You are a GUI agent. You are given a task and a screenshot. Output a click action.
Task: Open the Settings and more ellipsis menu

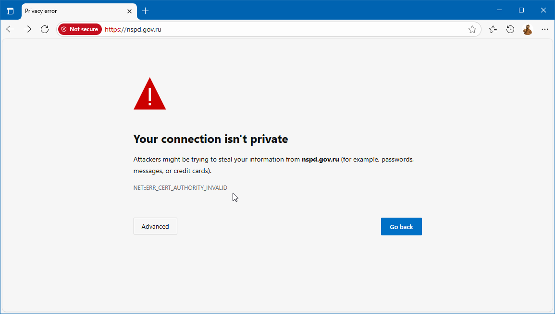[544, 29]
